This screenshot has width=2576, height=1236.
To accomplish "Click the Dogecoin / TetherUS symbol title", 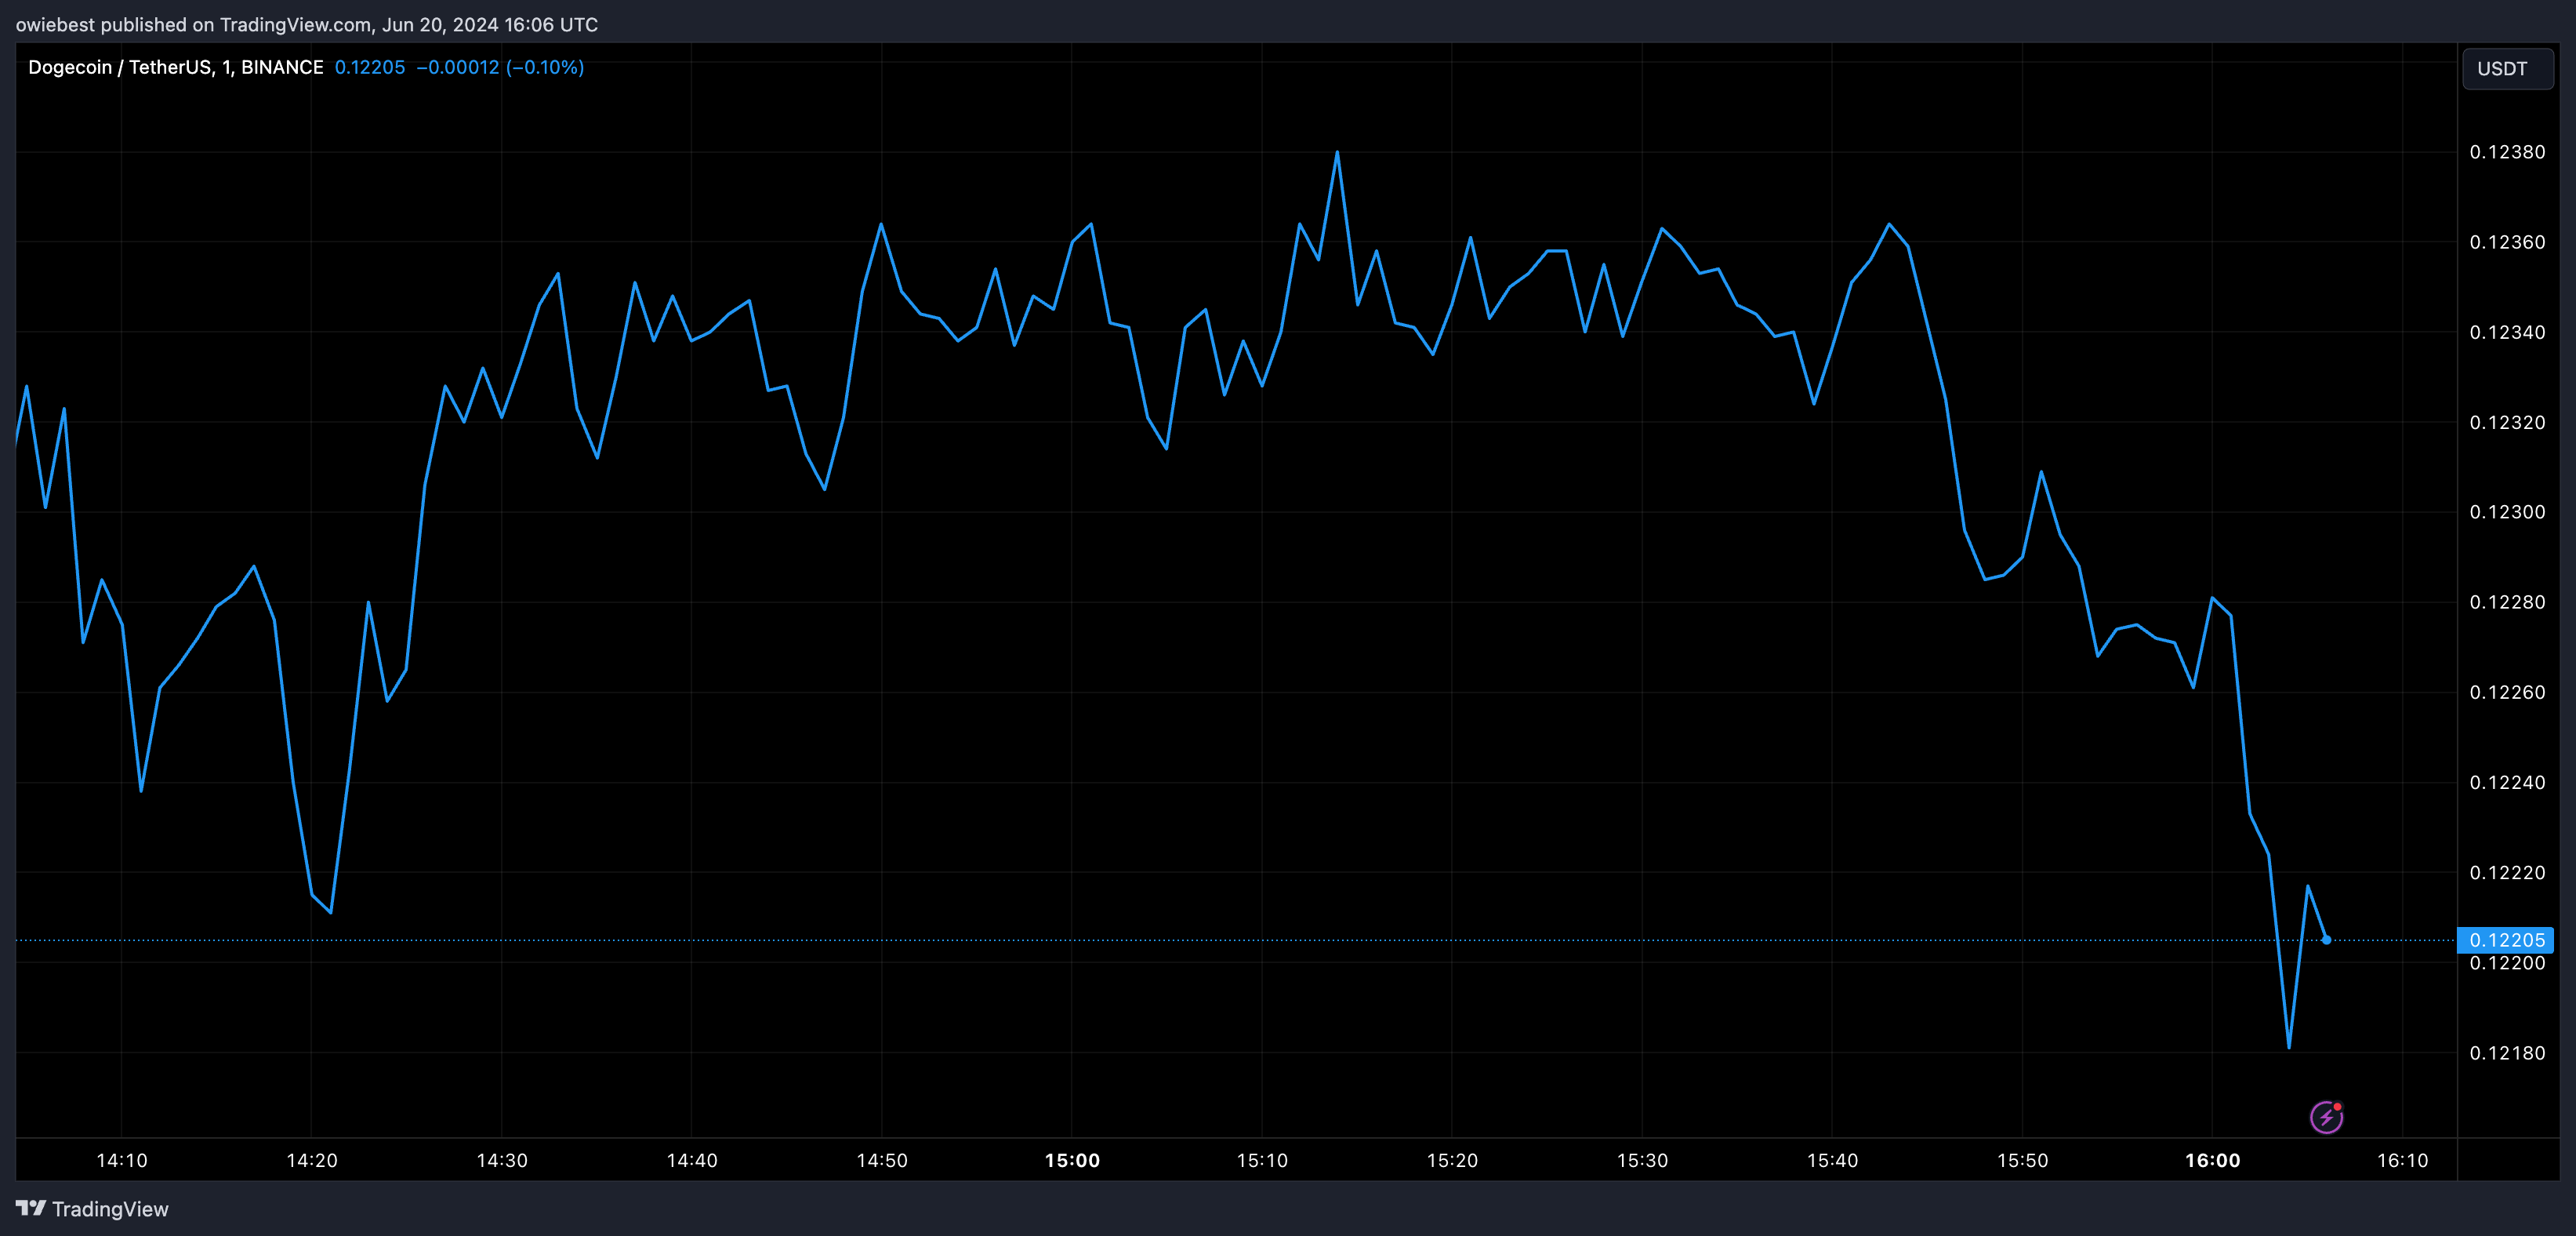I will (176, 67).
